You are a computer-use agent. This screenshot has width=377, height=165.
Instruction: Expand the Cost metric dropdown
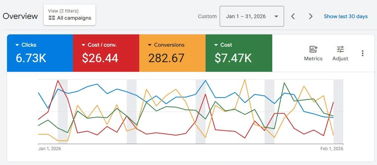pos(216,45)
